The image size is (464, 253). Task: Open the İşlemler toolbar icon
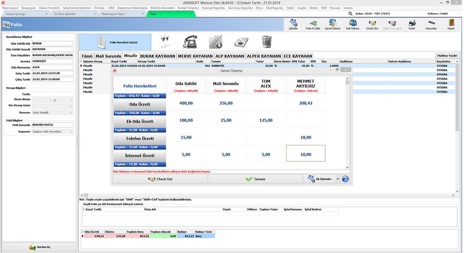click(293, 23)
